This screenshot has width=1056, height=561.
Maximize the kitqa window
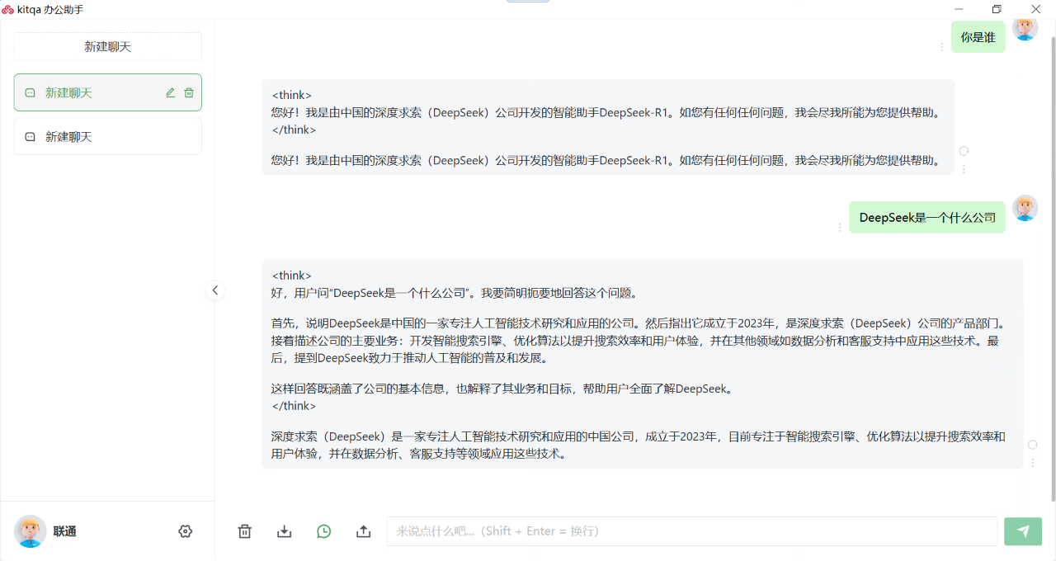tap(997, 9)
